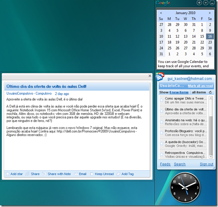Click the feed list scrollbar up arrow
Image resolution: width=218 pixels, height=207 pixels.
(211, 98)
